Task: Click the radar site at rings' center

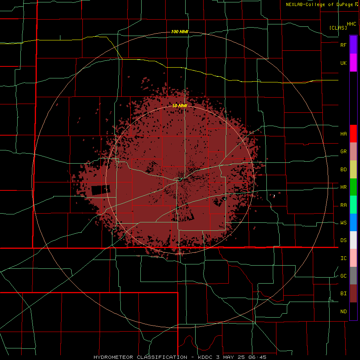Action: tap(180, 180)
